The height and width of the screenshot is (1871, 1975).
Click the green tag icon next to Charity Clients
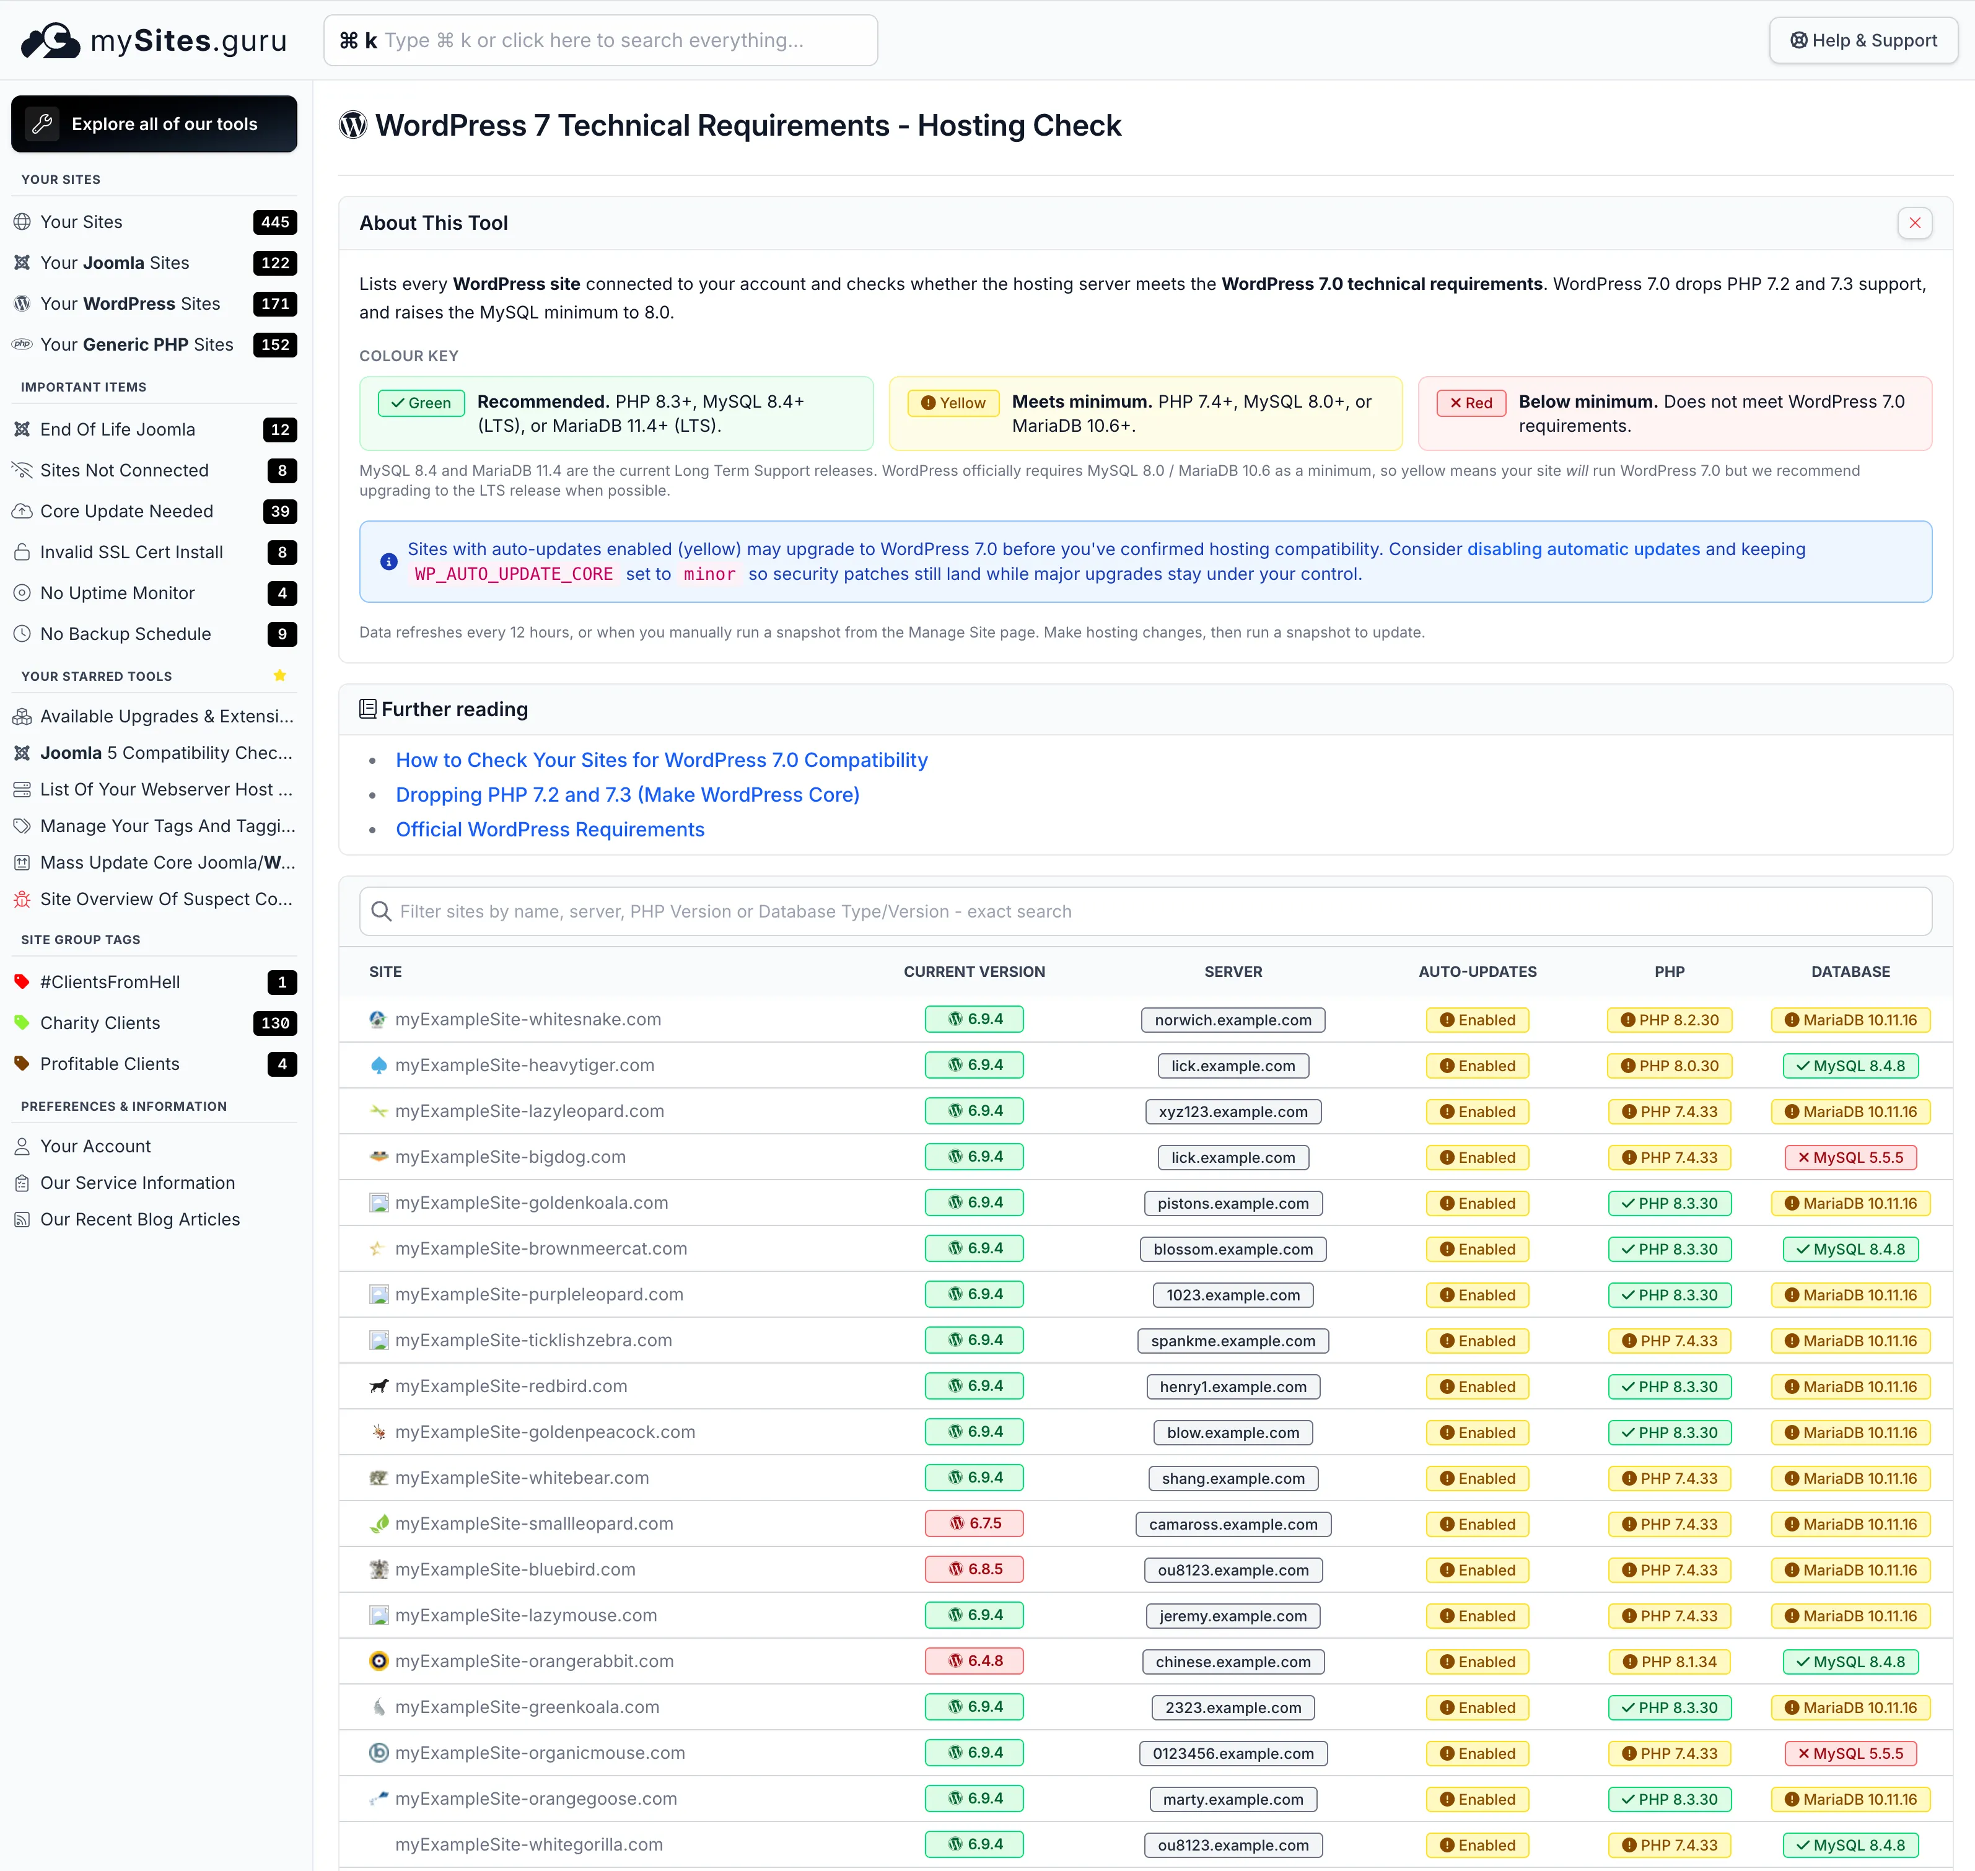[x=22, y=1022]
